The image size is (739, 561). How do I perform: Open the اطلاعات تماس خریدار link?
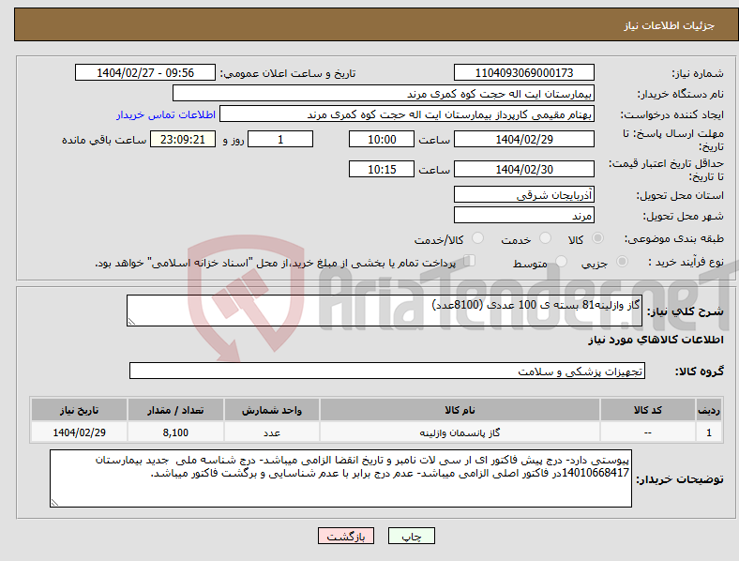pyautogui.click(x=166, y=114)
